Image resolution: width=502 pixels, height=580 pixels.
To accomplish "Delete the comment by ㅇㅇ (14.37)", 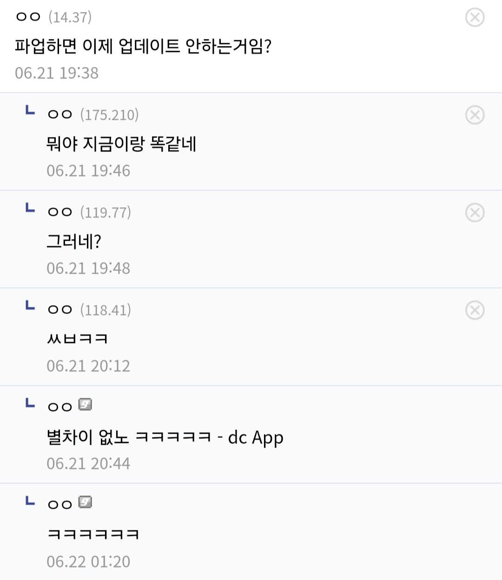I will click(x=475, y=18).
